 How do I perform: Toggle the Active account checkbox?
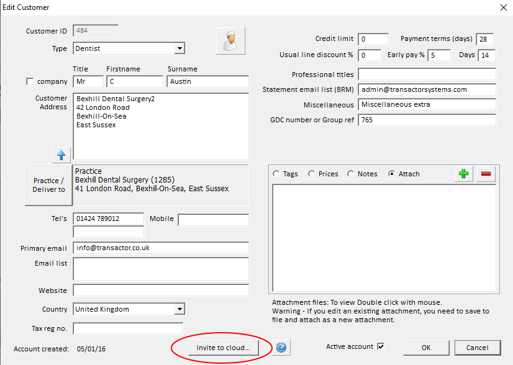tap(381, 346)
